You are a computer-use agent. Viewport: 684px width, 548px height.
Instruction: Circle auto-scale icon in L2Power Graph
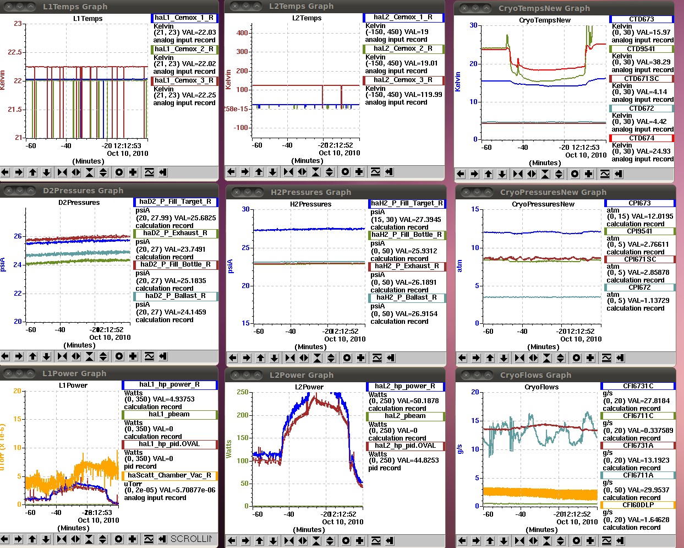pyautogui.click(x=346, y=541)
